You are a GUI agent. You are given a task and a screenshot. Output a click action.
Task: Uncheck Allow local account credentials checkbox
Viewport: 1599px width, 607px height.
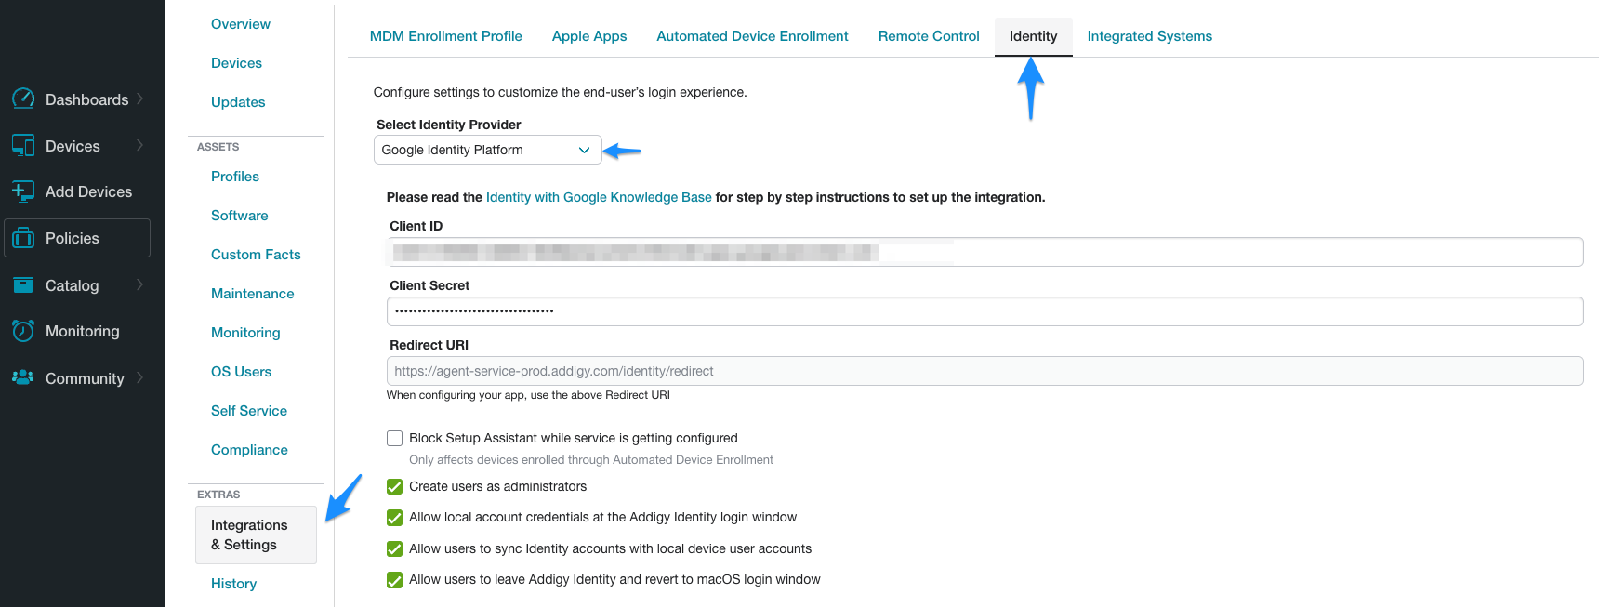(x=395, y=518)
